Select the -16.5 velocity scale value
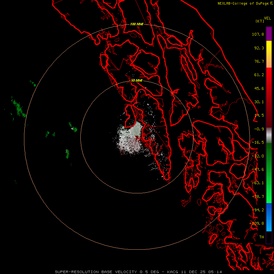The image size is (274, 274). 258,142
